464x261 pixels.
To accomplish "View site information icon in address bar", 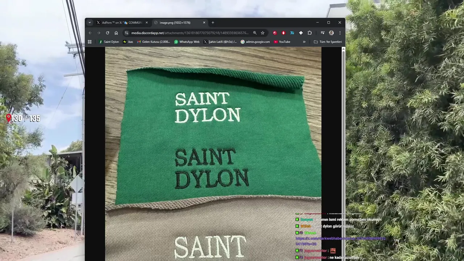I will pos(127,33).
